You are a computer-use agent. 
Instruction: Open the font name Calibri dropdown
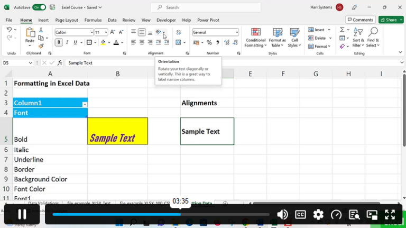pos(91,32)
